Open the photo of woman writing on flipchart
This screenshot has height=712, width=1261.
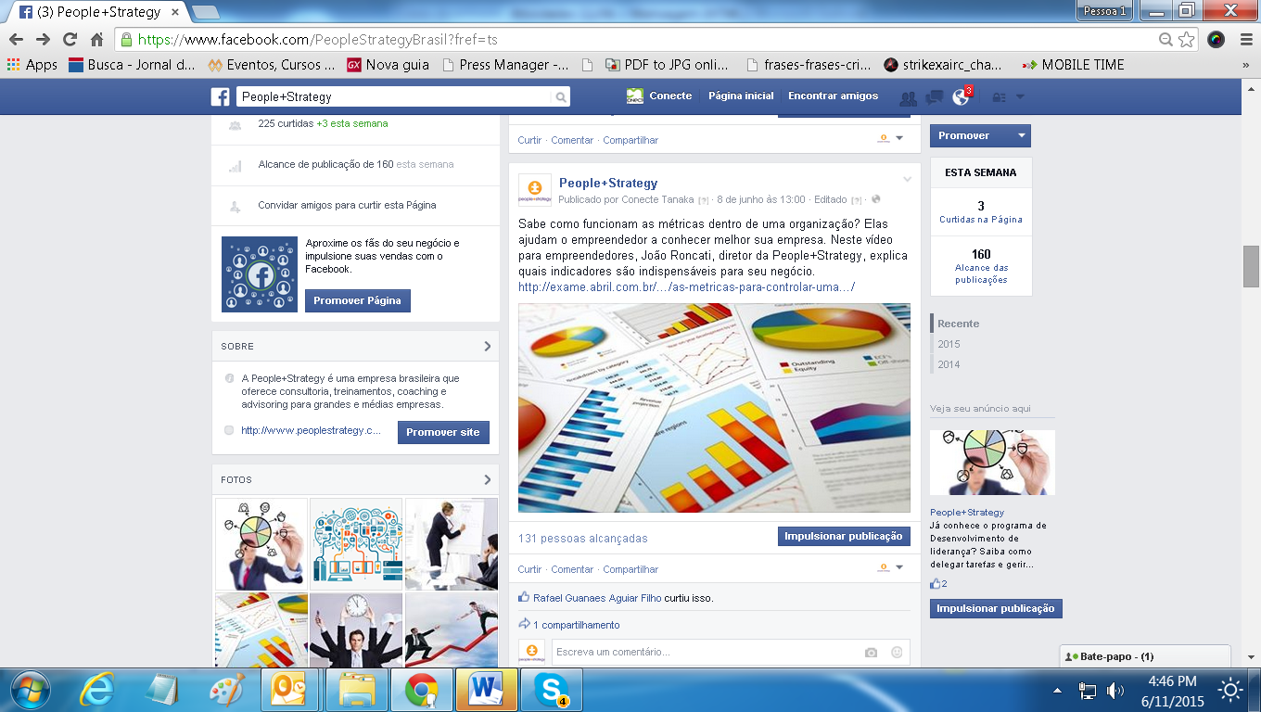(x=452, y=544)
